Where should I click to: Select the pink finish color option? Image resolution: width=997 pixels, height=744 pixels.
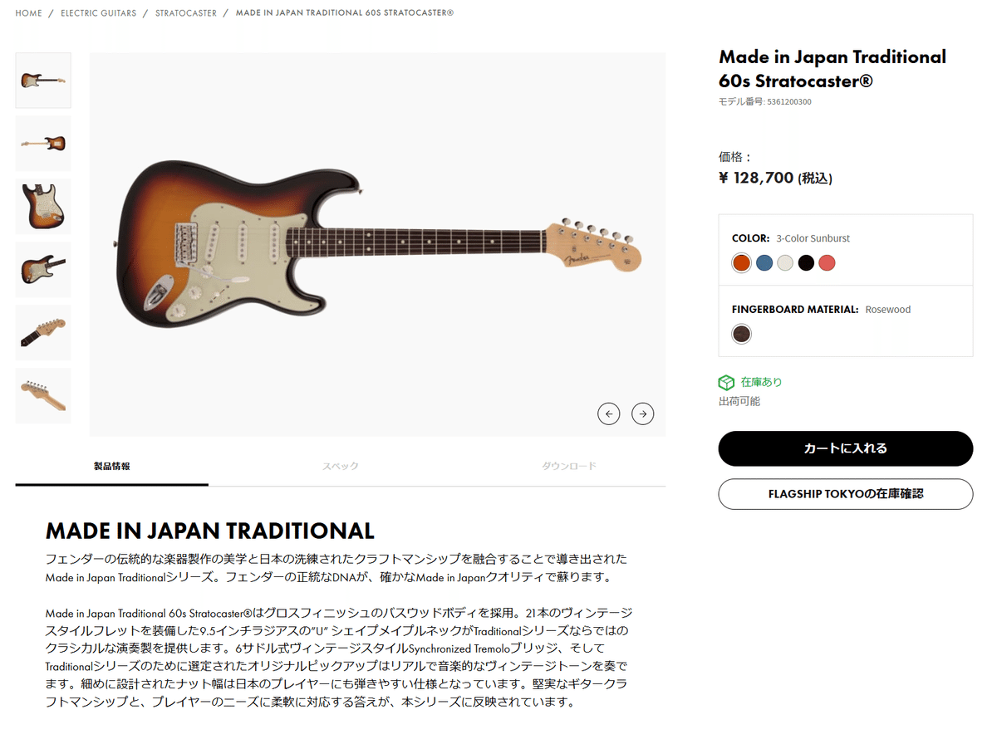pyautogui.click(x=827, y=262)
